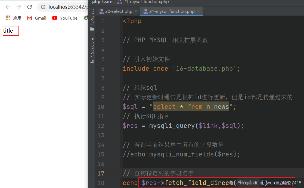Click the Project folder icon
Image resolution: width=304 pixels, height=188 pixels.
tap(92, 29)
